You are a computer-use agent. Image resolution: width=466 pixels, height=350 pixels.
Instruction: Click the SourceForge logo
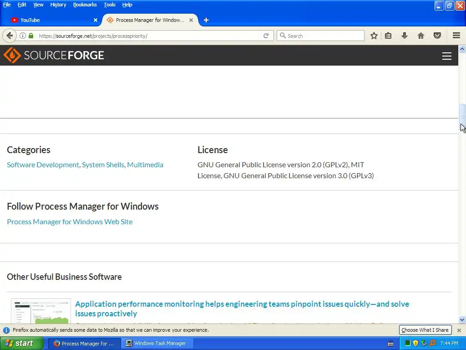point(54,55)
